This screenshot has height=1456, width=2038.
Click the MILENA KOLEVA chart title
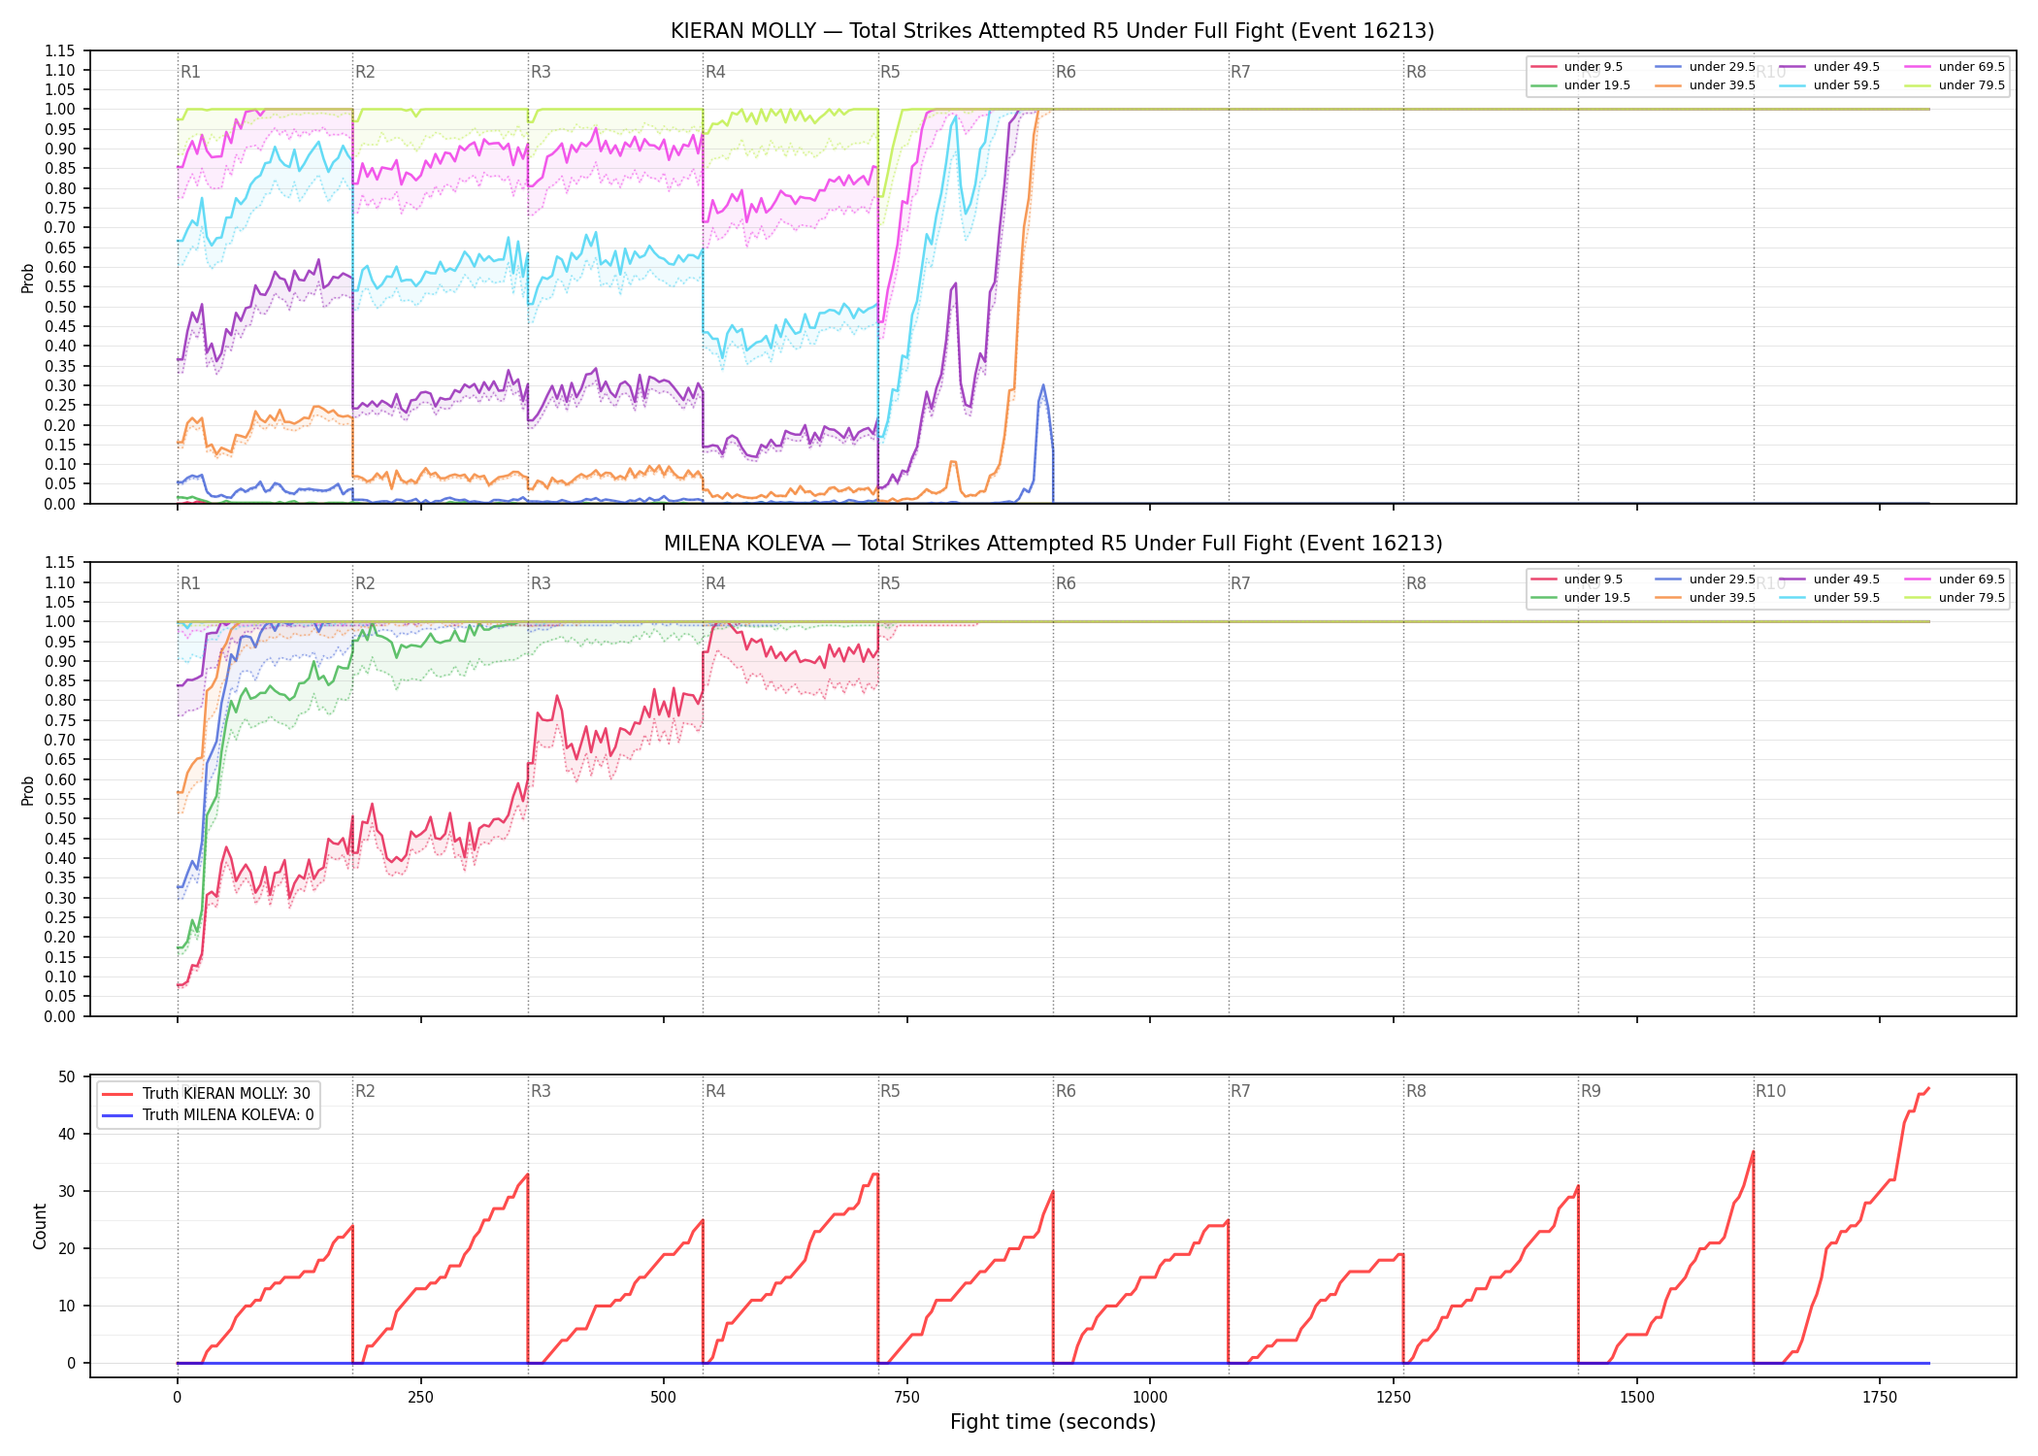(x=1052, y=544)
